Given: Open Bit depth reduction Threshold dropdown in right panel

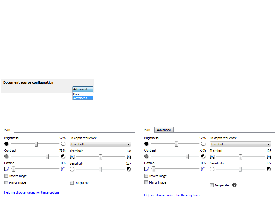Looking at the screenshot, I should click(241, 144).
